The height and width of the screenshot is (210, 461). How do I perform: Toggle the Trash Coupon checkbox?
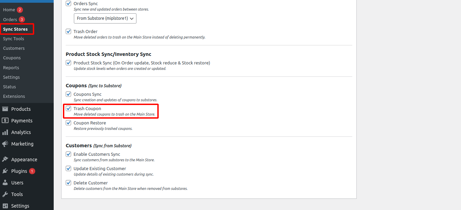click(68, 109)
